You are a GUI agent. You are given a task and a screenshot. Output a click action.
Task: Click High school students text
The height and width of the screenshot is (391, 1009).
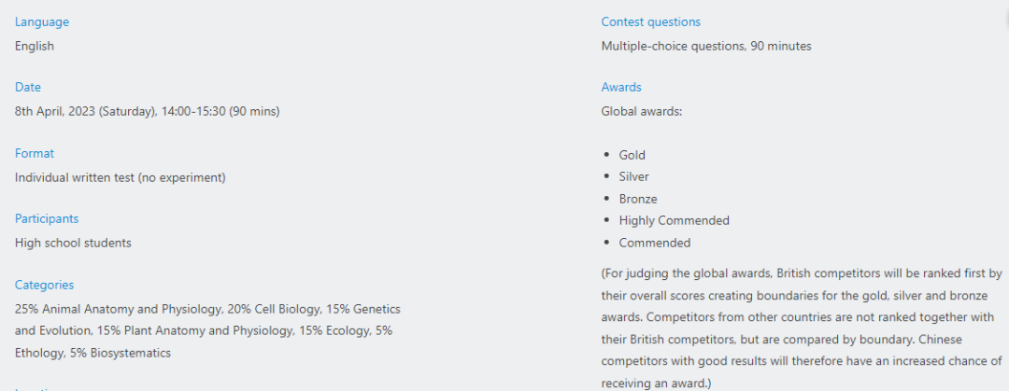pyautogui.click(x=73, y=243)
